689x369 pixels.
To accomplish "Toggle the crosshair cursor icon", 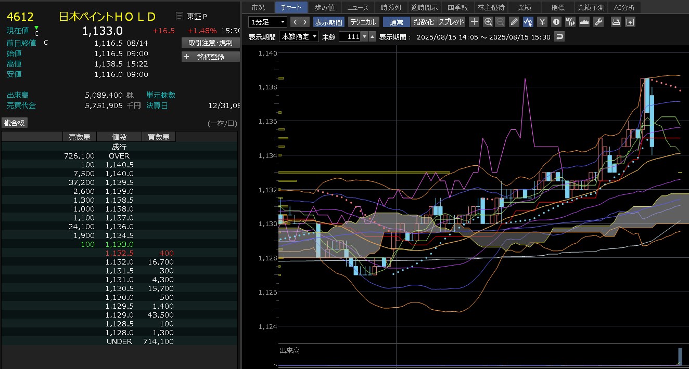I will pos(474,22).
